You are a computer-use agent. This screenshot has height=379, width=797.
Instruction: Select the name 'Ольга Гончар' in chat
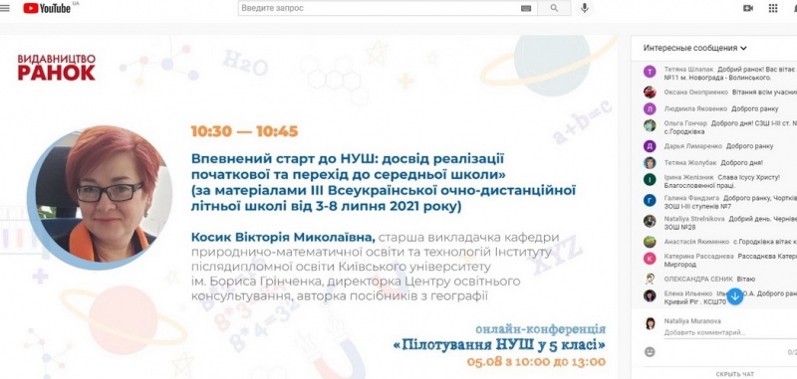[685, 122]
